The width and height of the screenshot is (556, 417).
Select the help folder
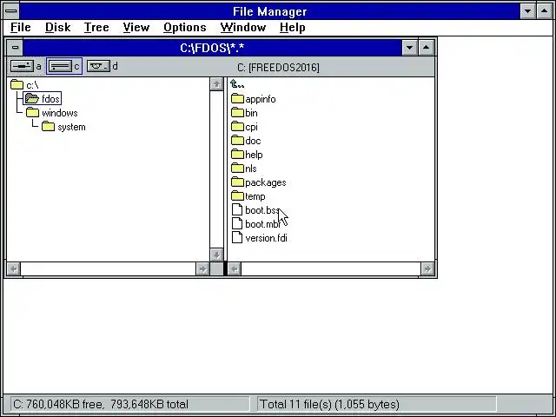pos(247,155)
